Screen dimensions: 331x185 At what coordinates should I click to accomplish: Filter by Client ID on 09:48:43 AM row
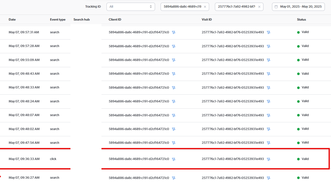tap(173, 74)
